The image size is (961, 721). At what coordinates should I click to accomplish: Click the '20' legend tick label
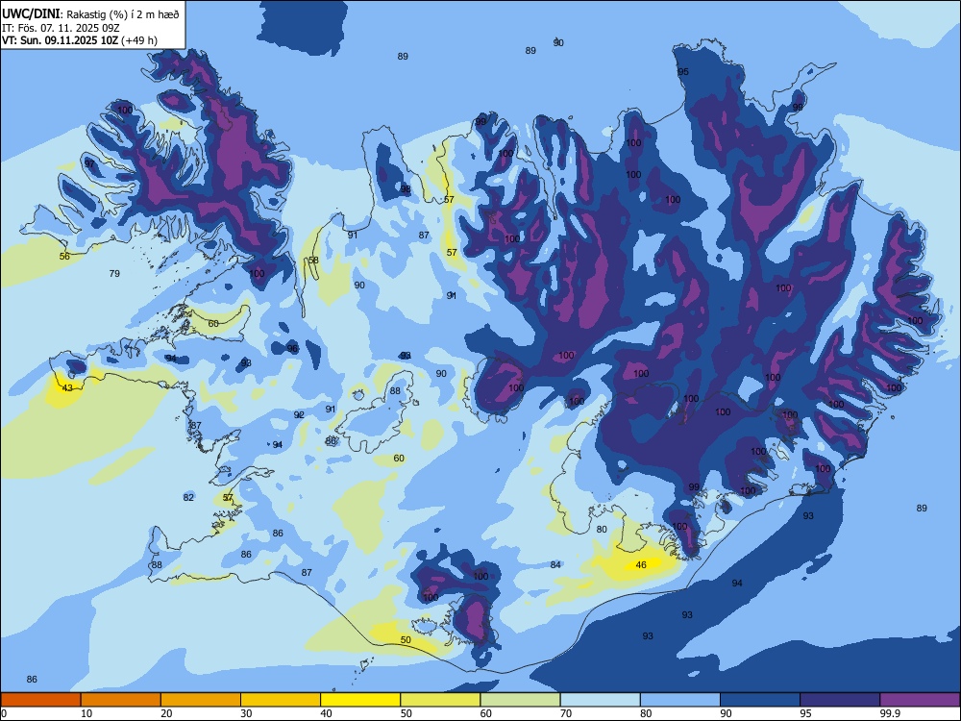(166, 713)
